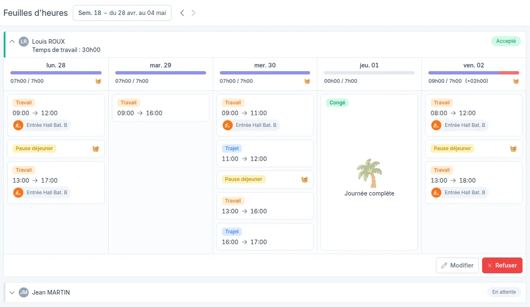Click the Feuilles d'heures title
The height and width of the screenshot is (307, 530).
tap(35, 13)
